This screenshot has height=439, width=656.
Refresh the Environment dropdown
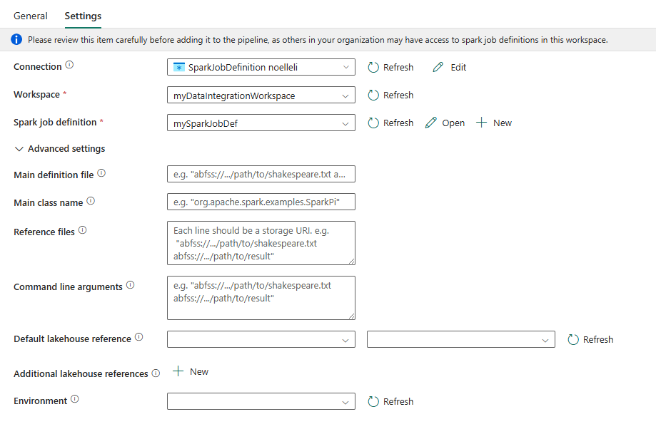pyautogui.click(x=390, y=401)
